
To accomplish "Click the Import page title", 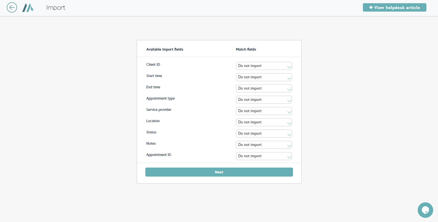I will tap(56, 7).
